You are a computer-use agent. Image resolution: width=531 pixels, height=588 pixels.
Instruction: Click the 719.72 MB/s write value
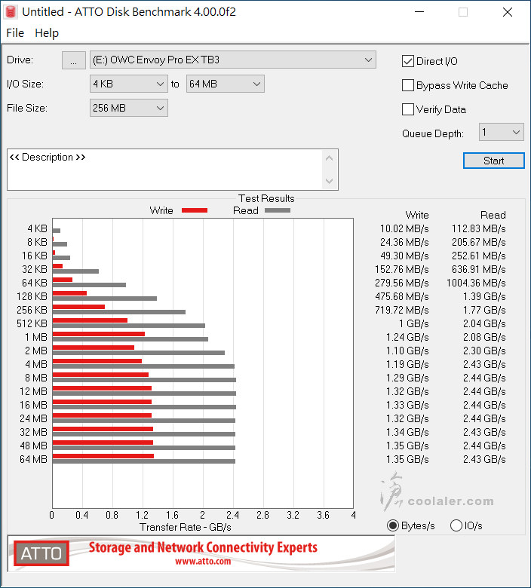(401, 310)
